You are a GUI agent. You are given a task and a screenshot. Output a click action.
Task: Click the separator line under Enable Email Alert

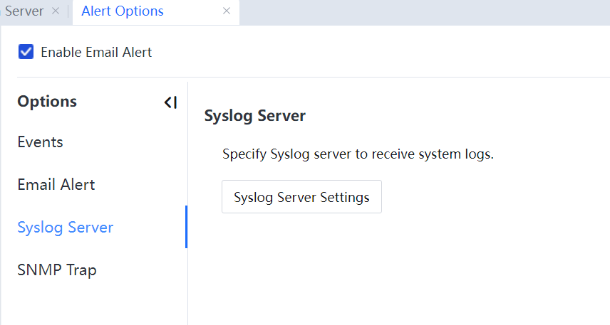[314, 77]
